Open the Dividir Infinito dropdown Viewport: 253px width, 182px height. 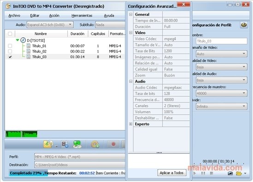pyautogui.click(x=222, y=106)
